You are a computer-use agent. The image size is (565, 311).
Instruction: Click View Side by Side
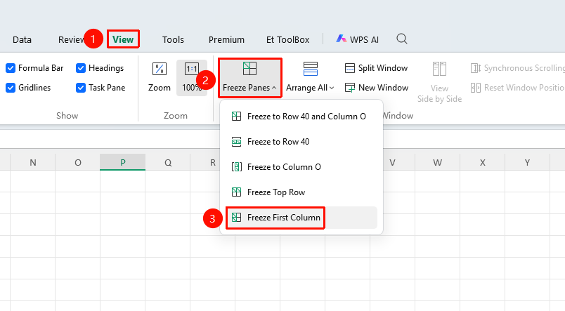[x=439, y=82]
